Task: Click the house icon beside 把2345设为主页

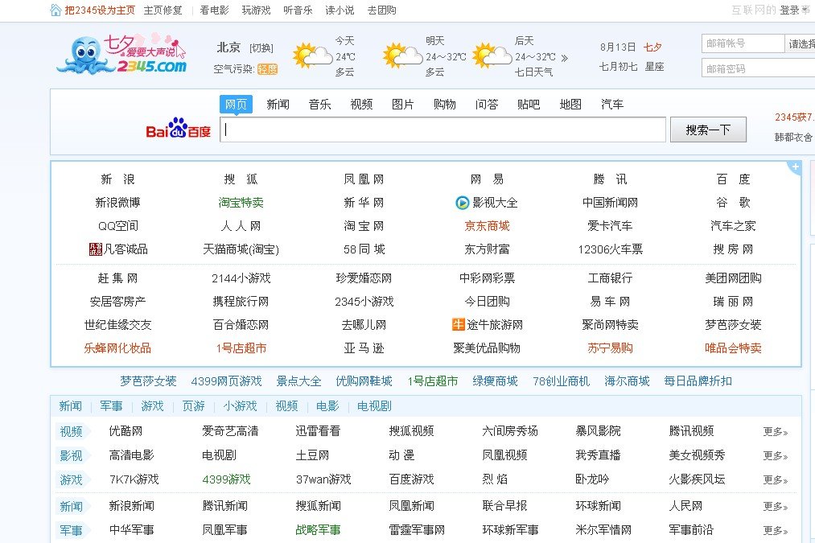Action: pos(56,10)
